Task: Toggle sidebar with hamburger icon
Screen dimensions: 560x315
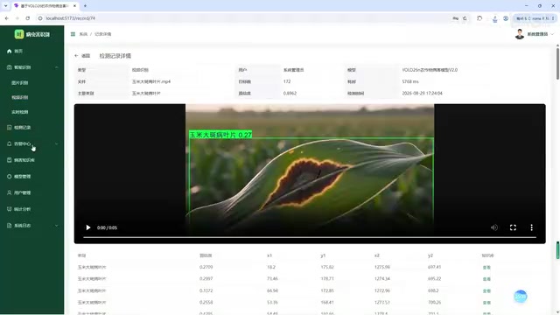Action: pyautogui.click(x=73, y=34)
